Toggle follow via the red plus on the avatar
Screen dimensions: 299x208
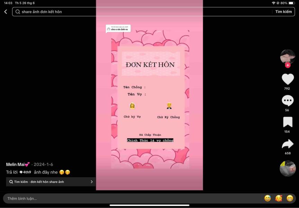pos(287,65)
